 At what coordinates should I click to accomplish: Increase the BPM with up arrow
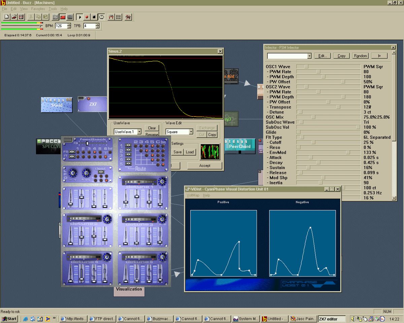coord(69,25)
